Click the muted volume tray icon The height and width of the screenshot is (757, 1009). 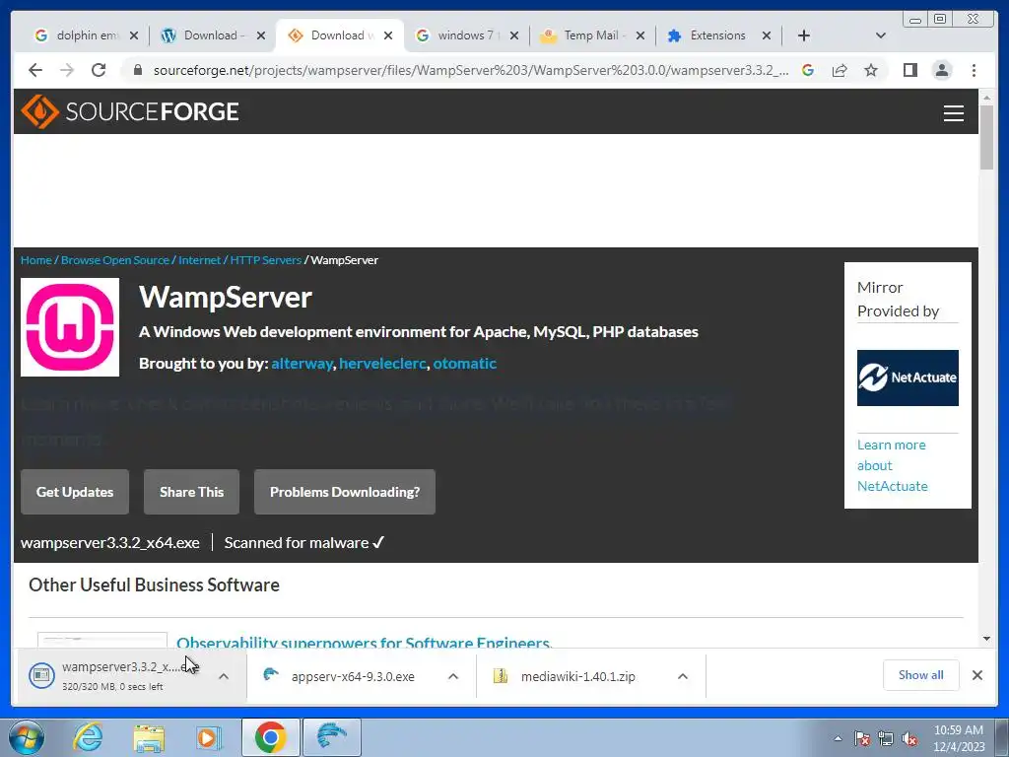(909, 739)
